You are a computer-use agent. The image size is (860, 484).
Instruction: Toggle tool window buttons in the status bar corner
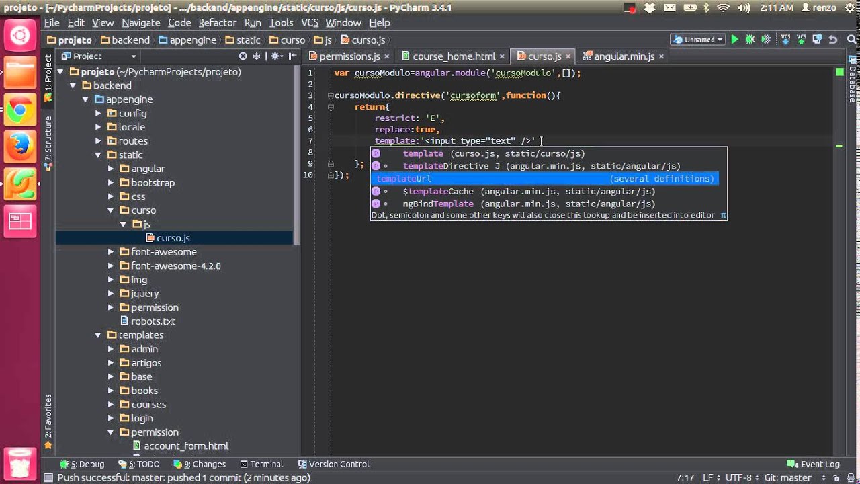click(48, 478)
